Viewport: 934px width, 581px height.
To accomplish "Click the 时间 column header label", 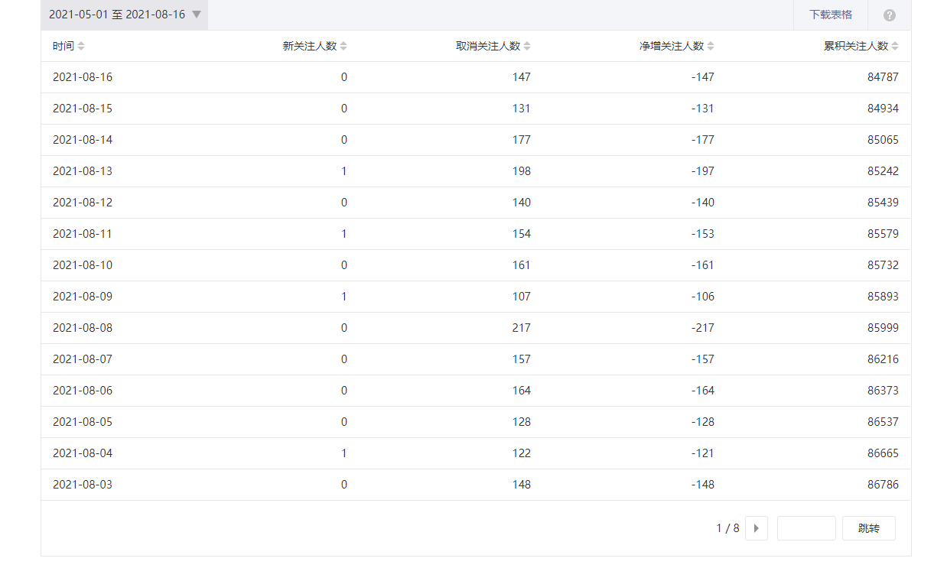I will (x=63, y=46).
